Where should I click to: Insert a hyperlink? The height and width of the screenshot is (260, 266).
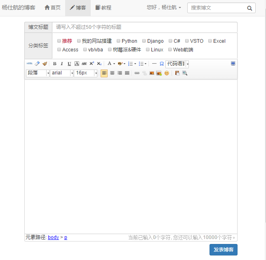click(137, 73)
